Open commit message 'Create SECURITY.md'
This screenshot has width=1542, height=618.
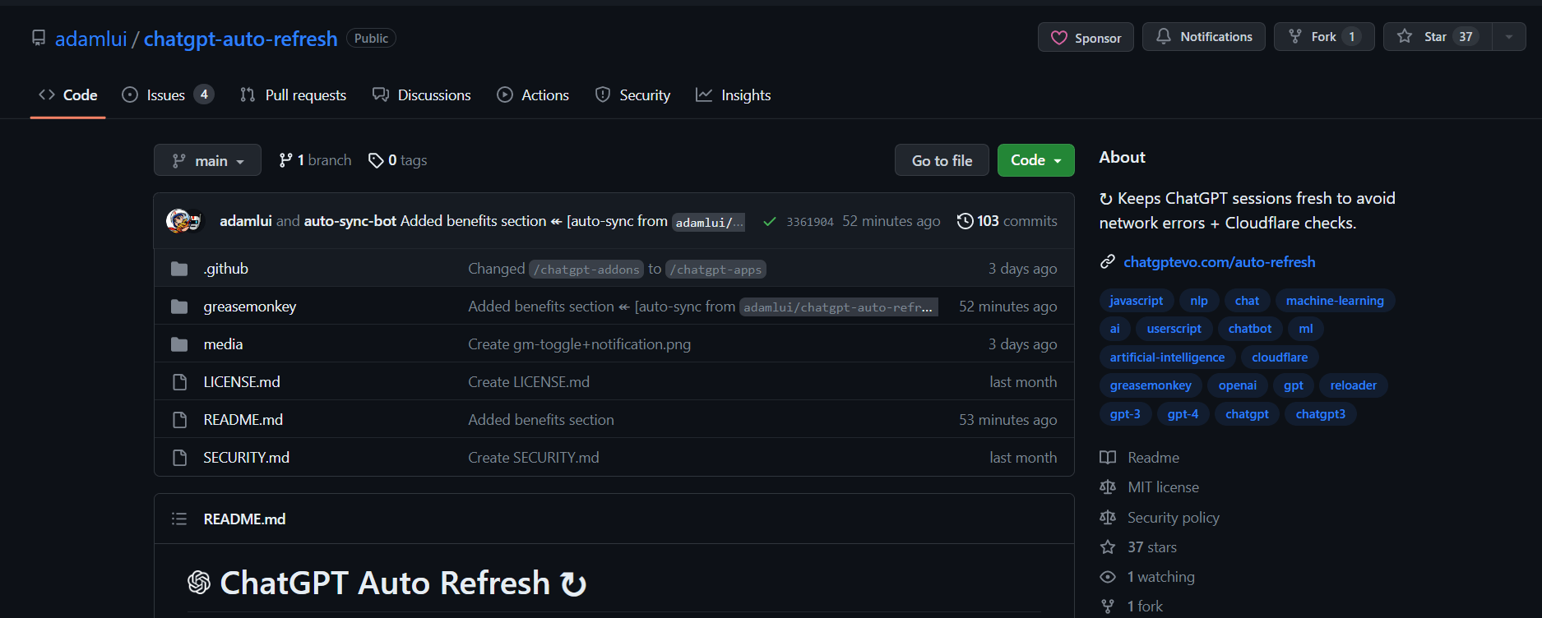click(534, 458)
